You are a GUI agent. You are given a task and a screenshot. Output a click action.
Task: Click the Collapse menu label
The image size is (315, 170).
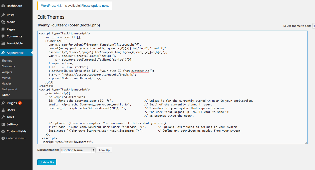(x=16, y=138)
